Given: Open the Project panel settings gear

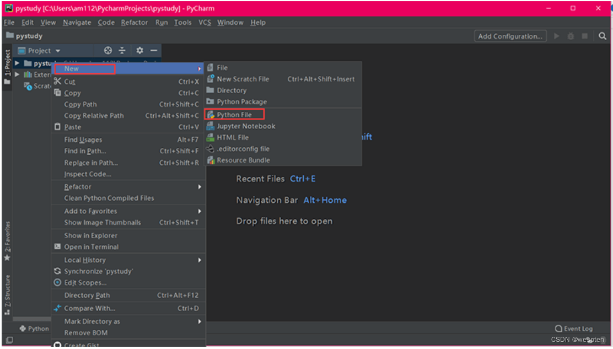Looking at the screenshot, I should 139,50.
